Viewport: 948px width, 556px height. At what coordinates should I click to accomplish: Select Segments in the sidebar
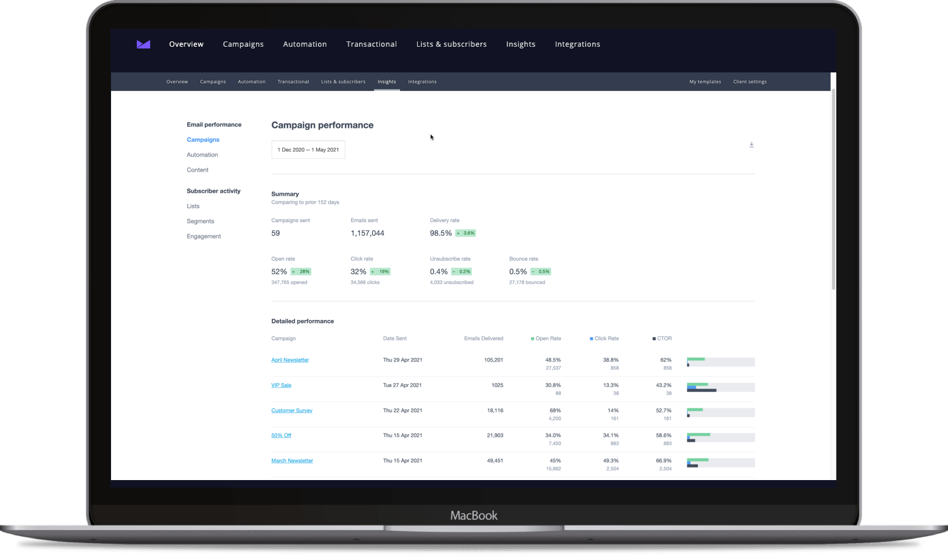click(x=200, y=221)
